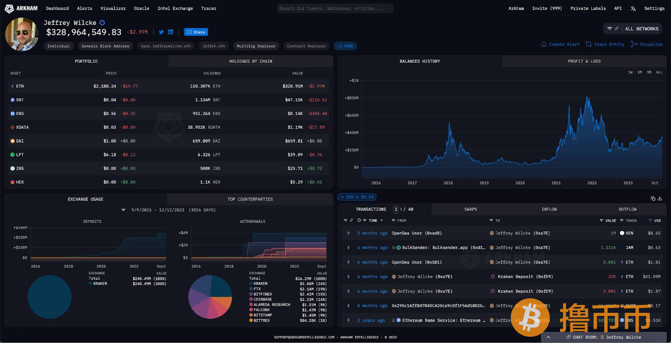Open the All Networks dropdown
The image size is (671, 343).
click(633, 29)
